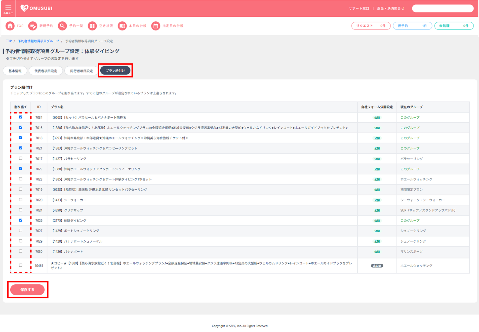Check plan 7020 シーウォーカー checkbox
479x332 pixels.
tap(21, 200)
